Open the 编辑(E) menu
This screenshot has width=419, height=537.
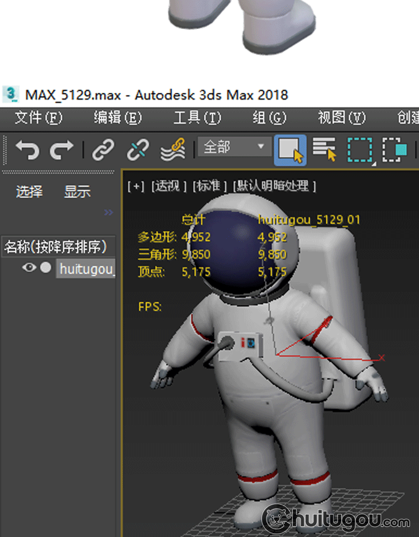[x=118, y=118]
